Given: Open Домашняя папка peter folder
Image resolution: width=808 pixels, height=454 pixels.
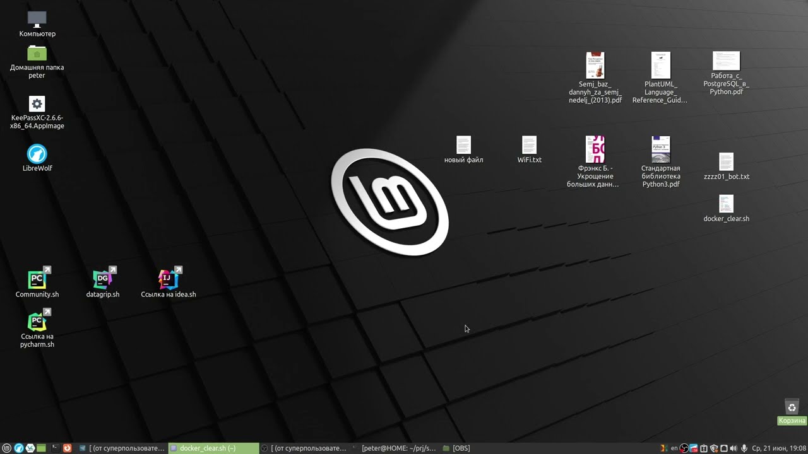Looking at the screenshot, I should pos(37,62).
